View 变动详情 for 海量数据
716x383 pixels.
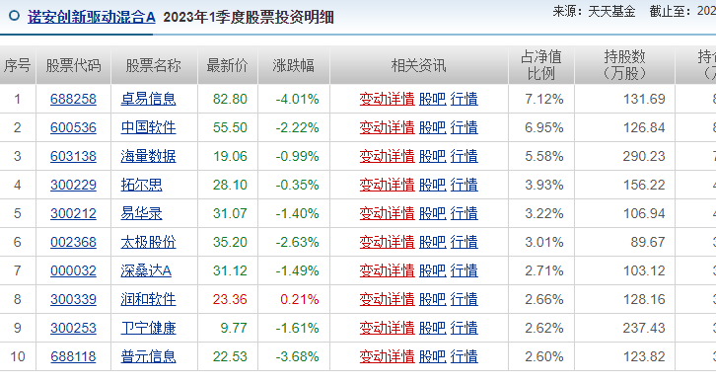click(x=387, y=156)
